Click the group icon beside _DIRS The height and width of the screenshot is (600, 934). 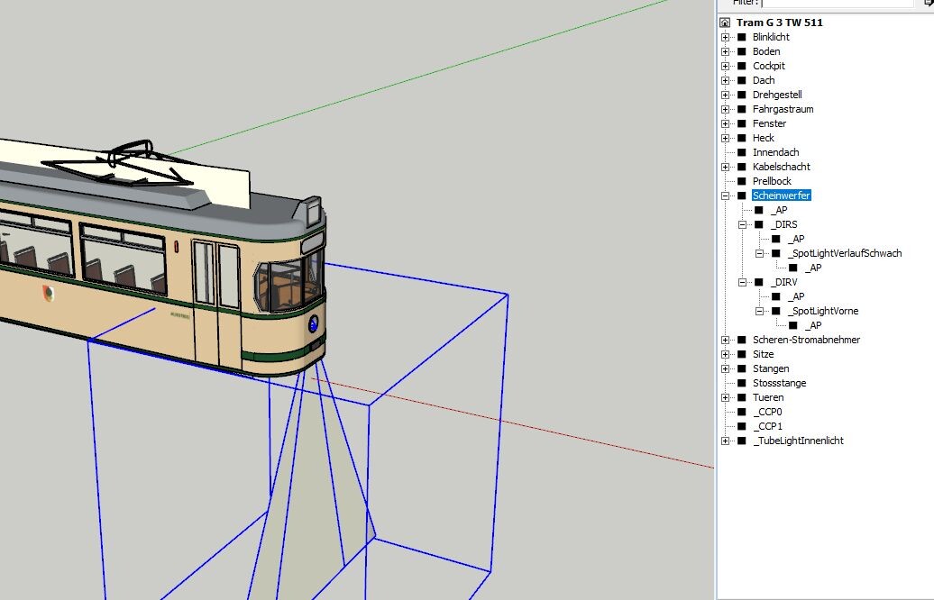759,224
